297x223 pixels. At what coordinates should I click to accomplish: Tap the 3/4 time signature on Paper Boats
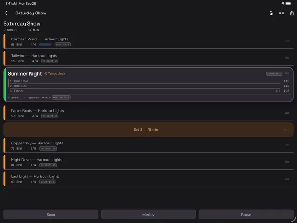point(35,116)
